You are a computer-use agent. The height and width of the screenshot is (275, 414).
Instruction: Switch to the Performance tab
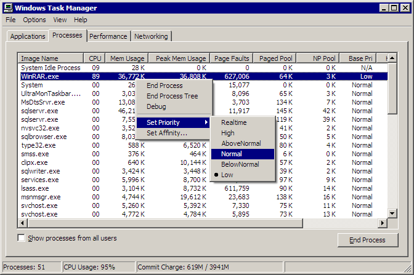(x=108, y=36)
